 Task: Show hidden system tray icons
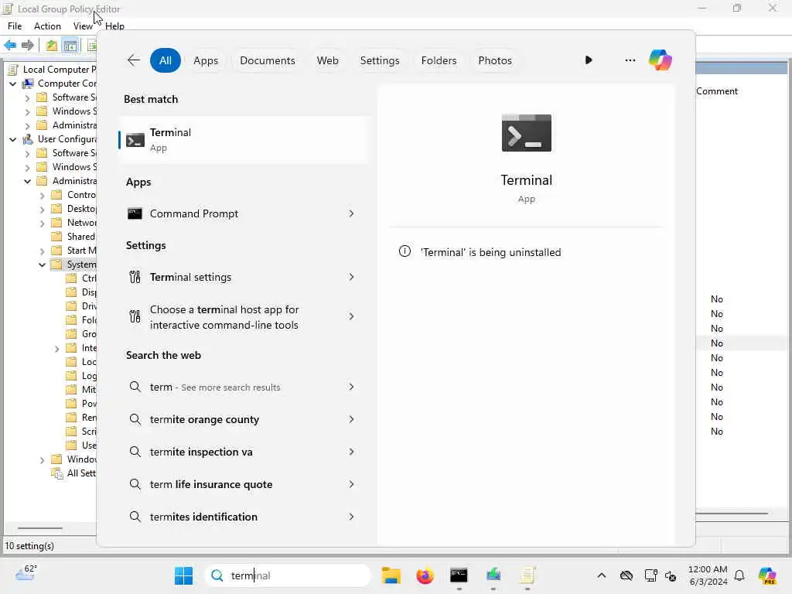pos(601,575)
